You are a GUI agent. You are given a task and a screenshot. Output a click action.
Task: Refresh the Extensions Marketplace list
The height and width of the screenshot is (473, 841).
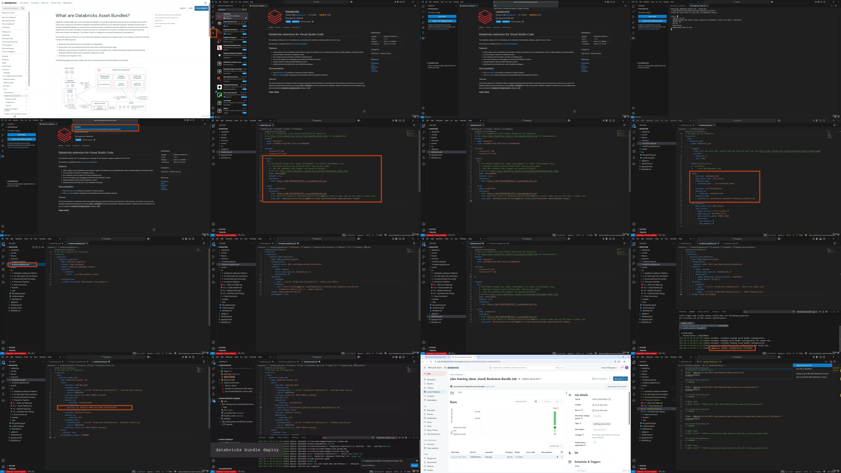243,6
